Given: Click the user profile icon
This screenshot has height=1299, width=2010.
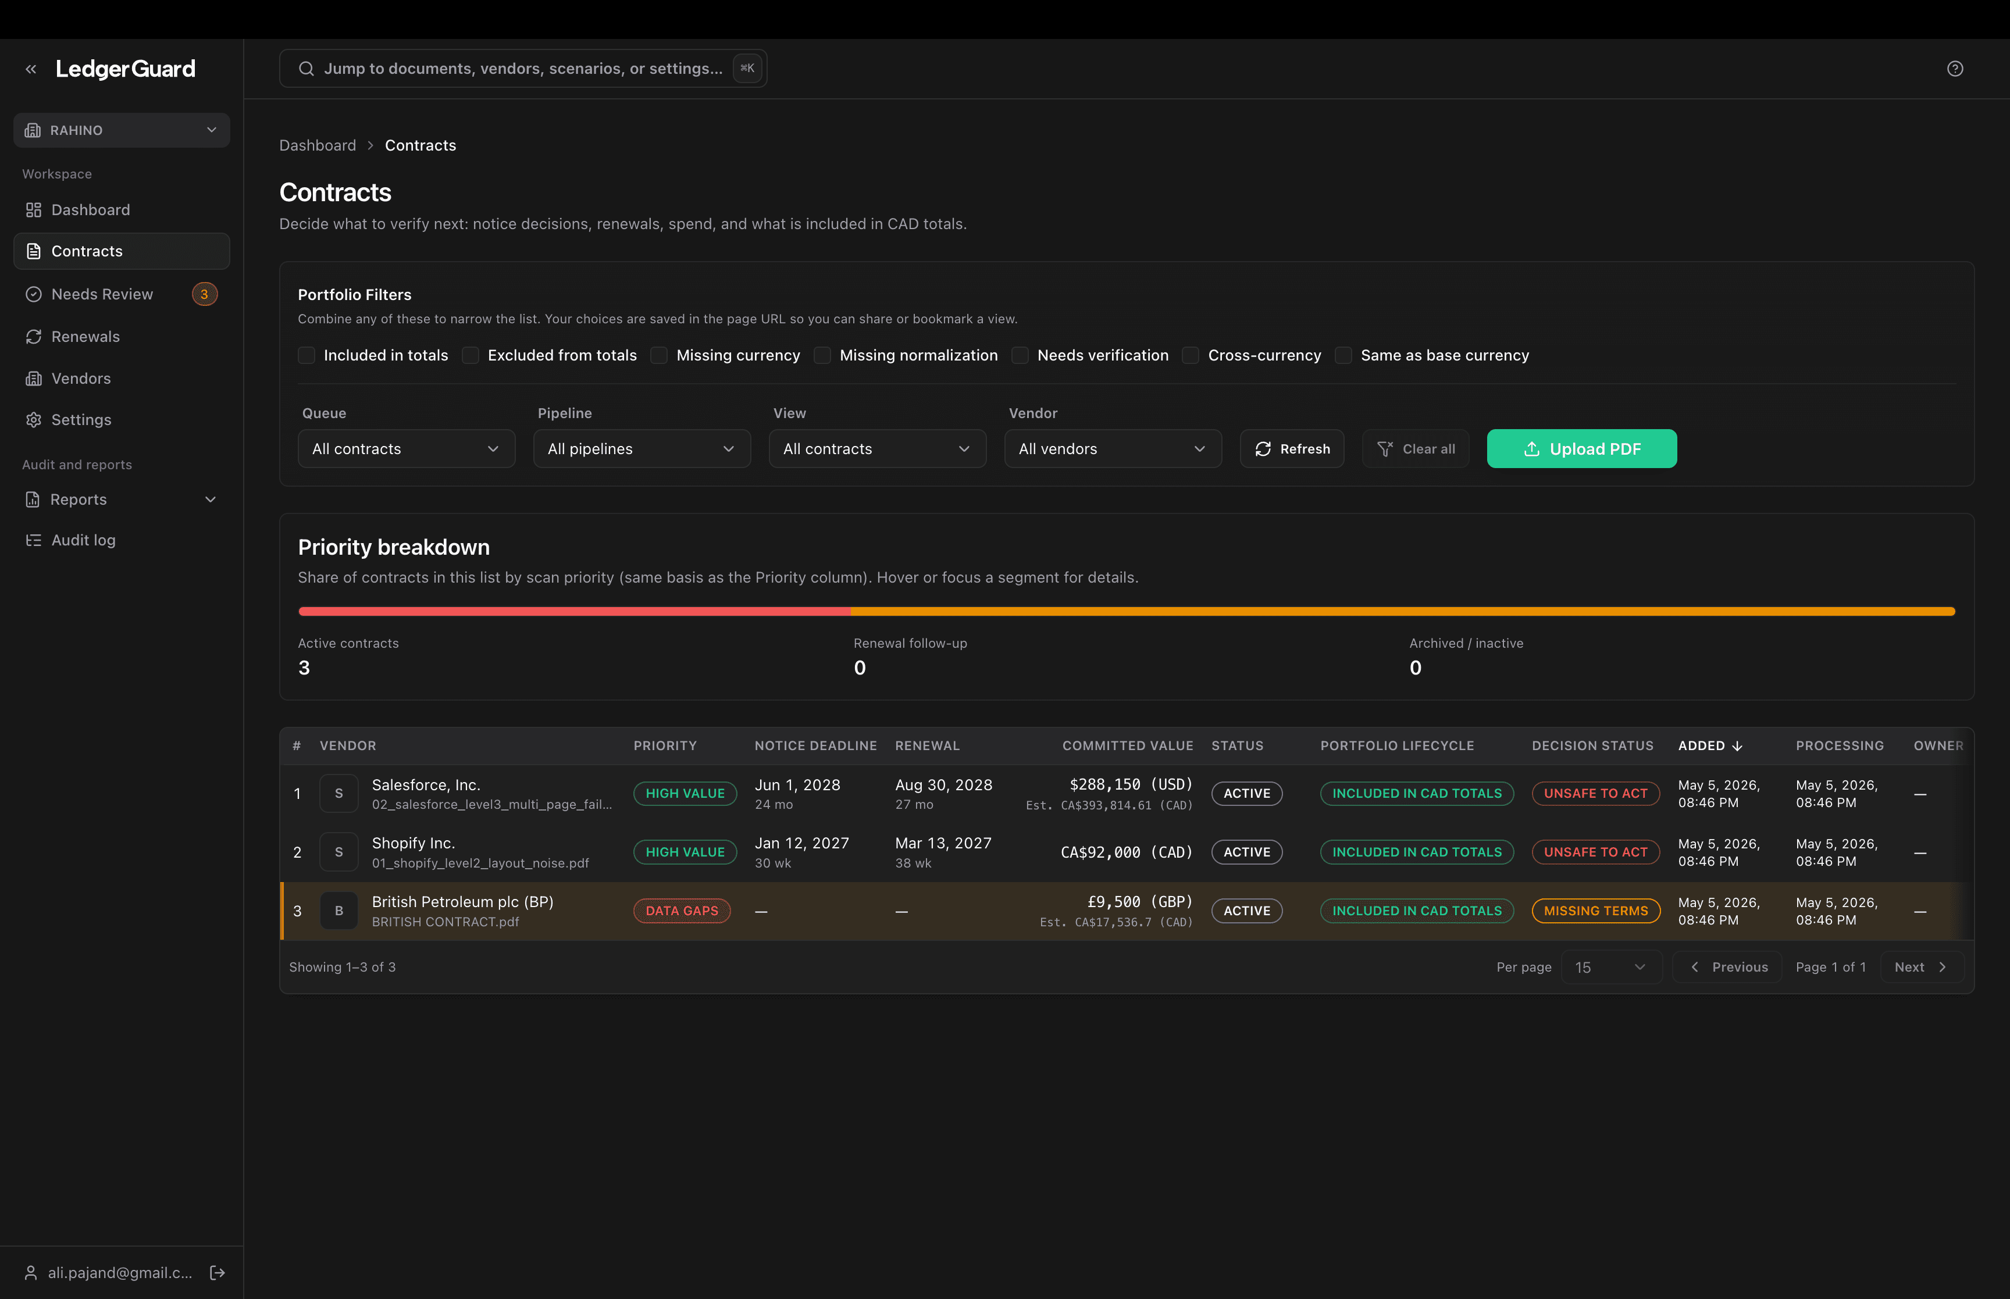Looking at the screenshot, I should pos(31,1272).
